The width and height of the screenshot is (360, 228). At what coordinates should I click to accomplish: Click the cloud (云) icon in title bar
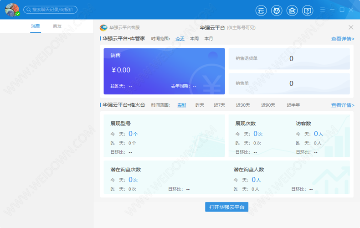coord(262,10)
